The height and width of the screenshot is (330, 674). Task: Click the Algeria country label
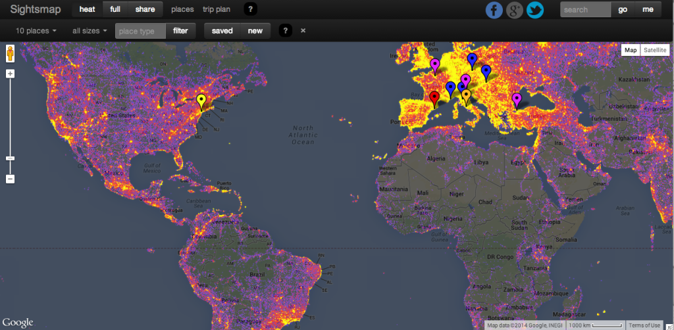click(x=434, y=158)
